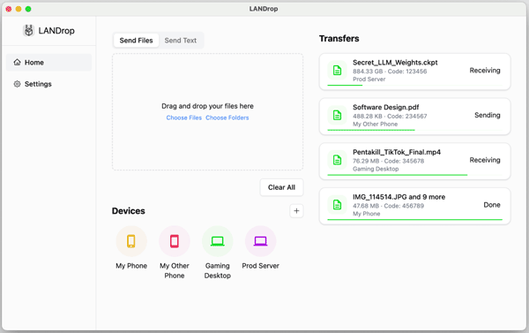Select the My Phone device icon
The width and height of the screenshot is (529, 333).
tap(131, 241)
